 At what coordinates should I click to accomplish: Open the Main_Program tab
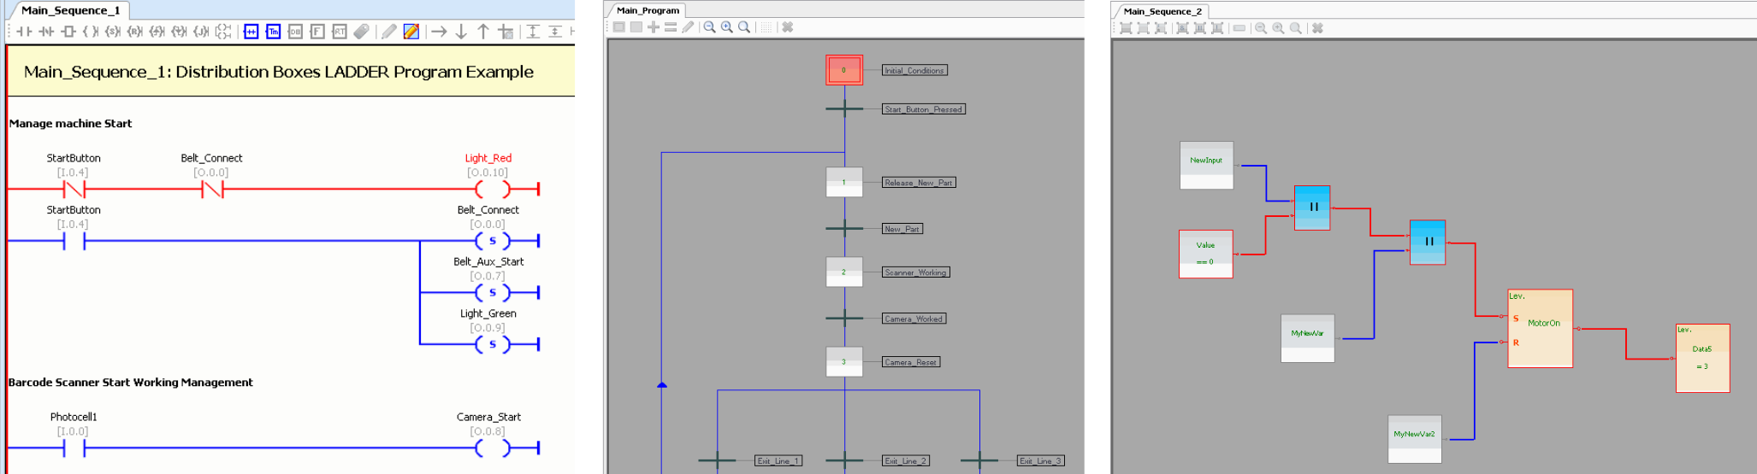[x=648, y=10]
